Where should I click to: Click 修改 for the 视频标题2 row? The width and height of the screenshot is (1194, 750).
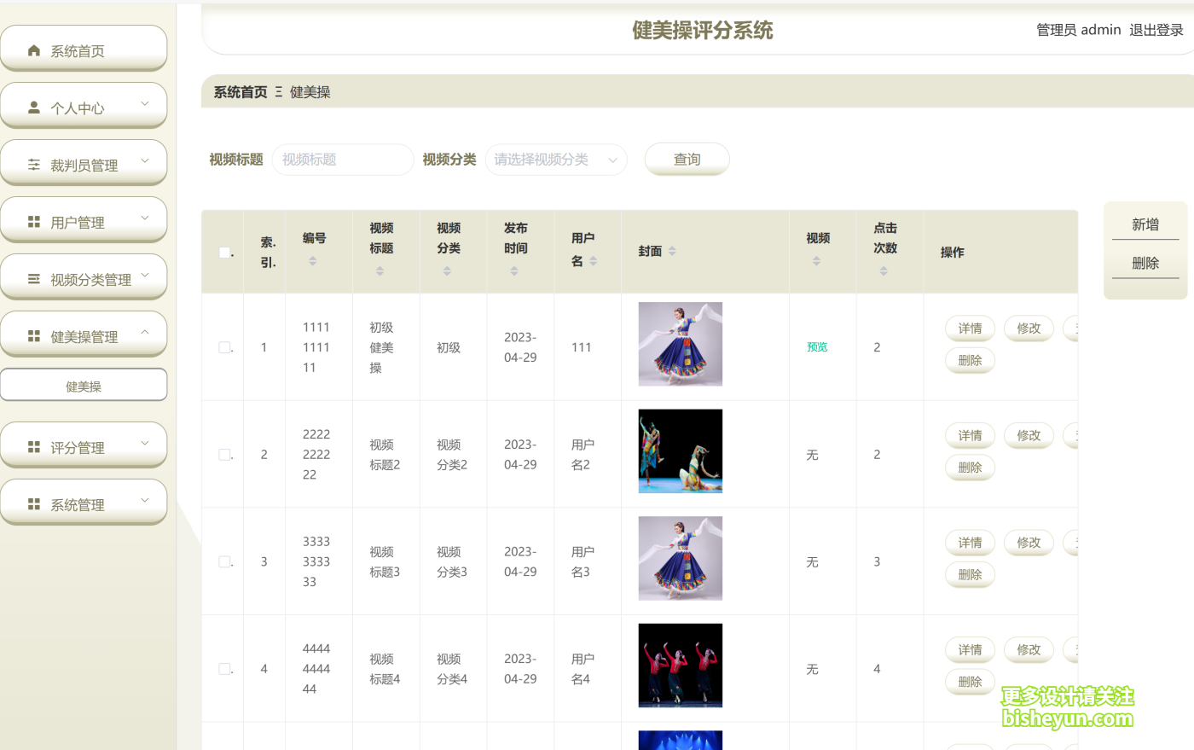(1029, 436)
